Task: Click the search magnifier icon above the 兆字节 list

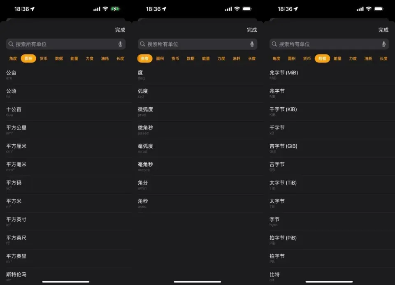Action: tap(274, 44)
